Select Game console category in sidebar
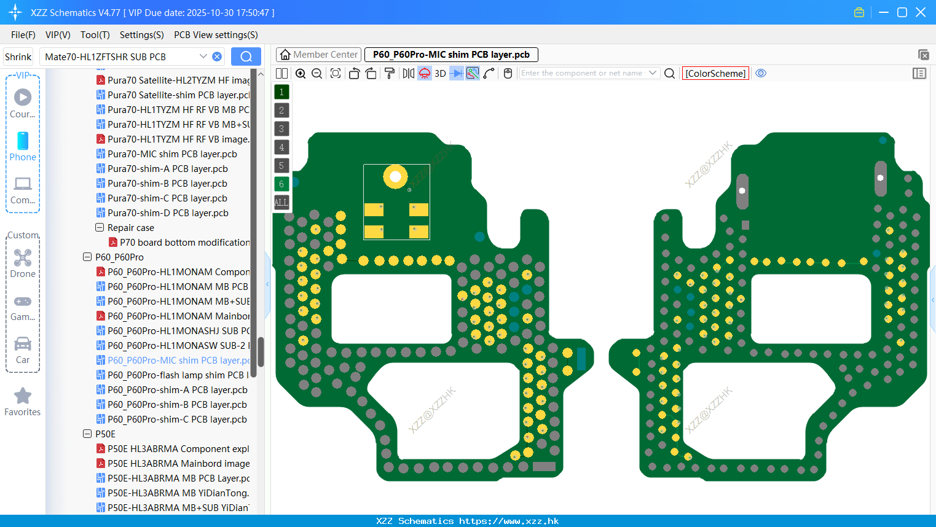The width and height of the screenshot is (936, 527). pyautogui.click(x=23, y=308)
